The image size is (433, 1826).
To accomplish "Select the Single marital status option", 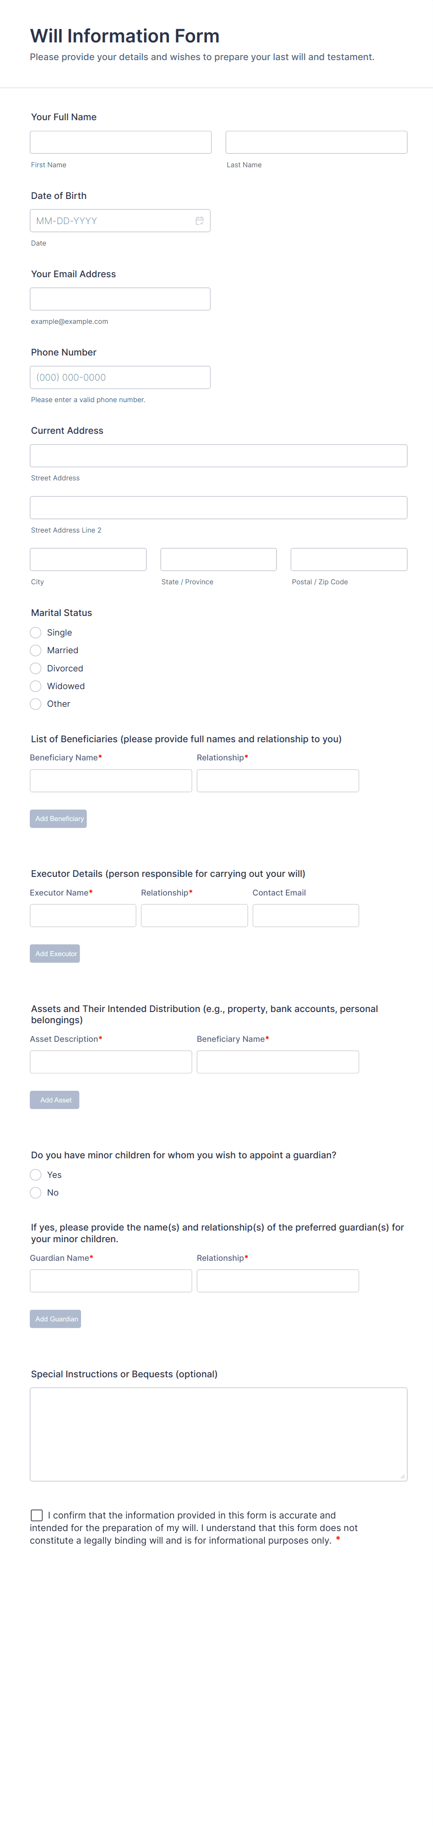I will point(35,632).
